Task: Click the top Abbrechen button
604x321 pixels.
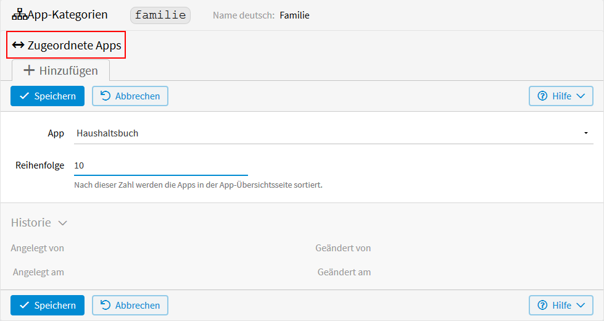Action: [x=130, y=96]
